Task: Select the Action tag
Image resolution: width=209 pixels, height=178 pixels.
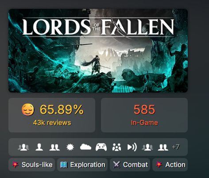Action: tap(170, 165)
